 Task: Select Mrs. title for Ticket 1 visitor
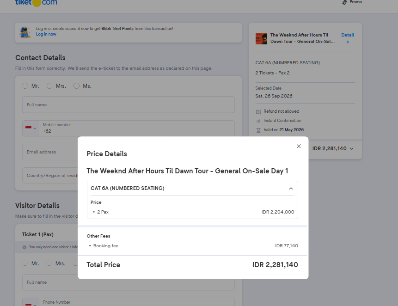click(49, 263)
